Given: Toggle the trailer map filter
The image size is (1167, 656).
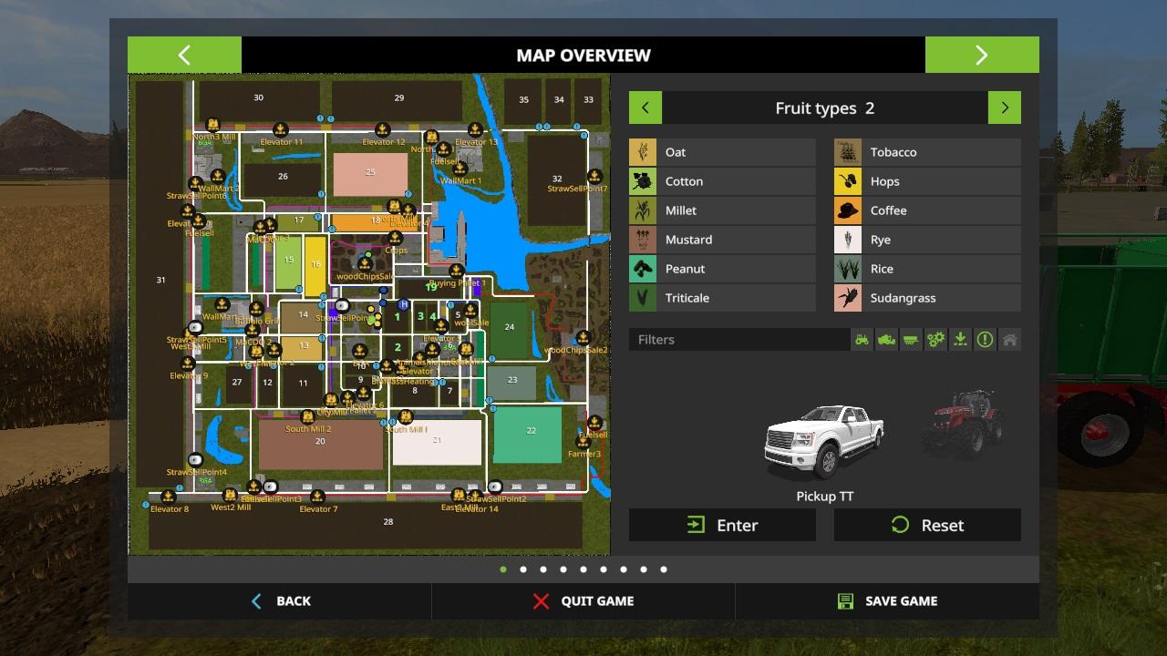Looking at the screenshot, I should point(911,340).
